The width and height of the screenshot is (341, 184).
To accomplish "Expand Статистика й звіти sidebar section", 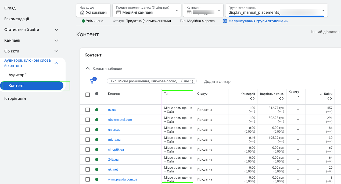I will point(56,30).
